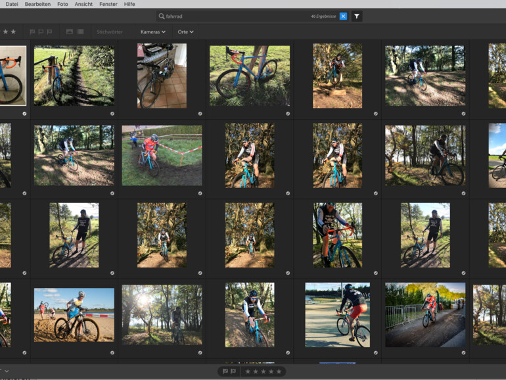Toggle the unflagged filter in filter bar
This screenshot has height=380, width=506.
click(41, 32)
